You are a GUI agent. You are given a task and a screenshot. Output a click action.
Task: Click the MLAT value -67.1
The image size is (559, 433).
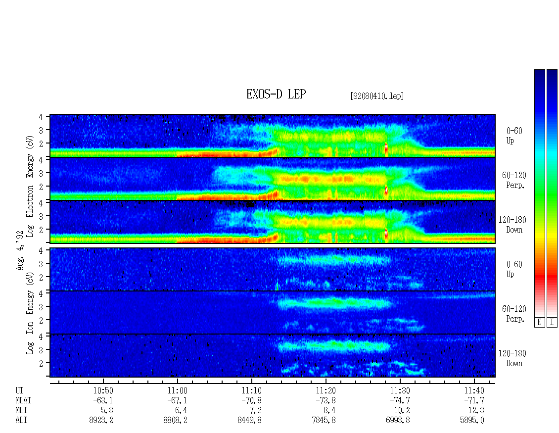177,400
